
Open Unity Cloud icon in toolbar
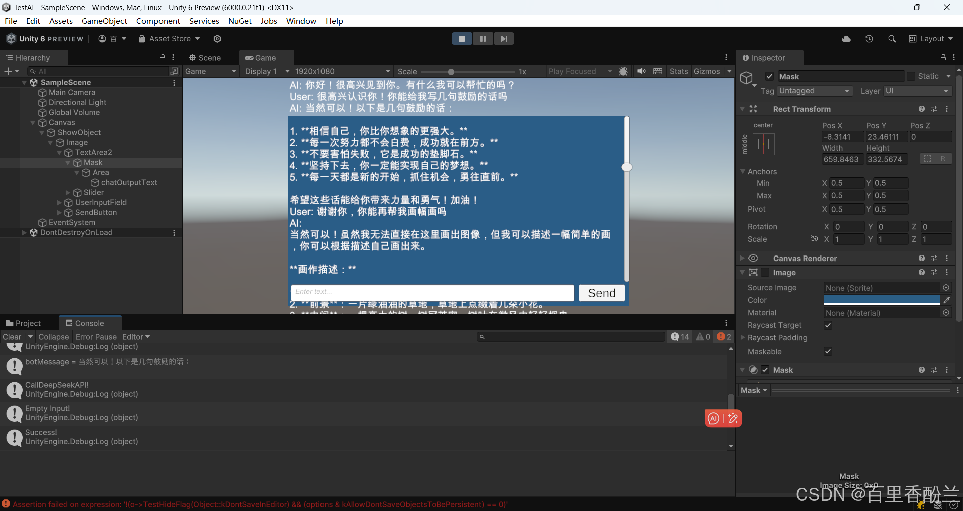point(846,39)
